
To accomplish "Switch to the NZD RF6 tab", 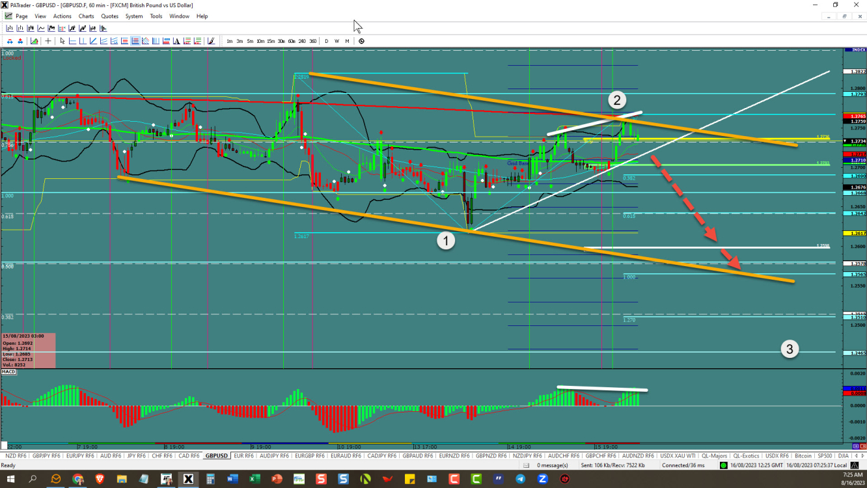I will (x=15, y=455).
